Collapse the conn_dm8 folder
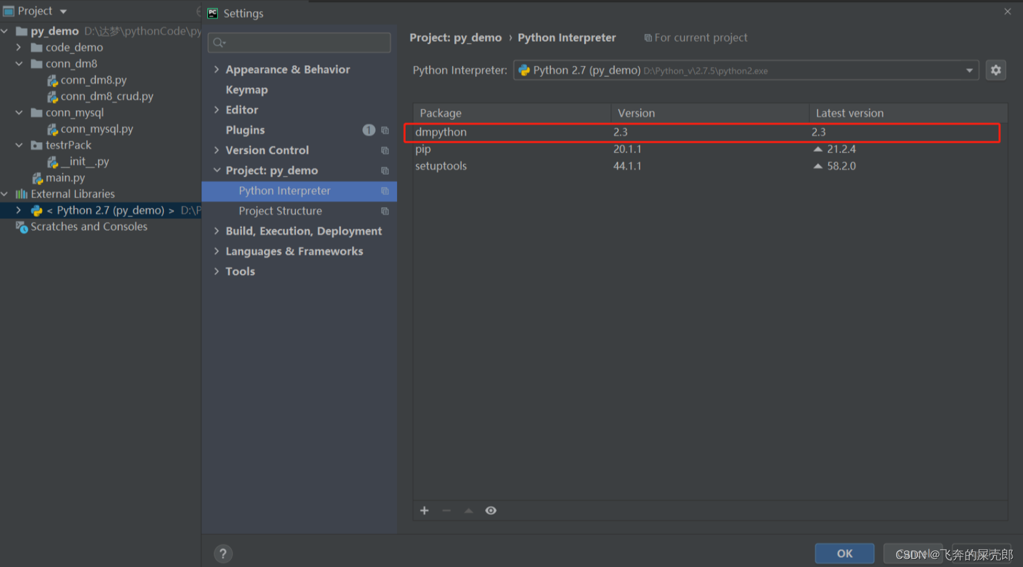The height and width of the screenshot is (567, 1023). 18,63
